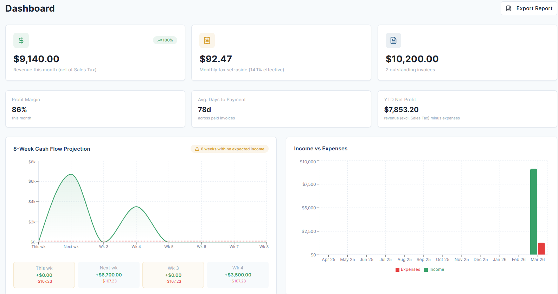558x294 pixels.
Task: Click the Next wk peak on cash flow chart
Action: [x=71, y=174]
